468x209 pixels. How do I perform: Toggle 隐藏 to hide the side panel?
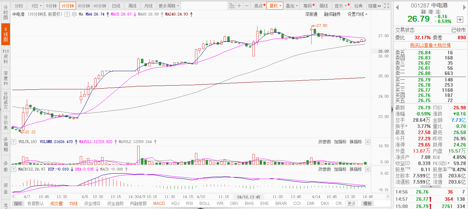tap(374, 6)
